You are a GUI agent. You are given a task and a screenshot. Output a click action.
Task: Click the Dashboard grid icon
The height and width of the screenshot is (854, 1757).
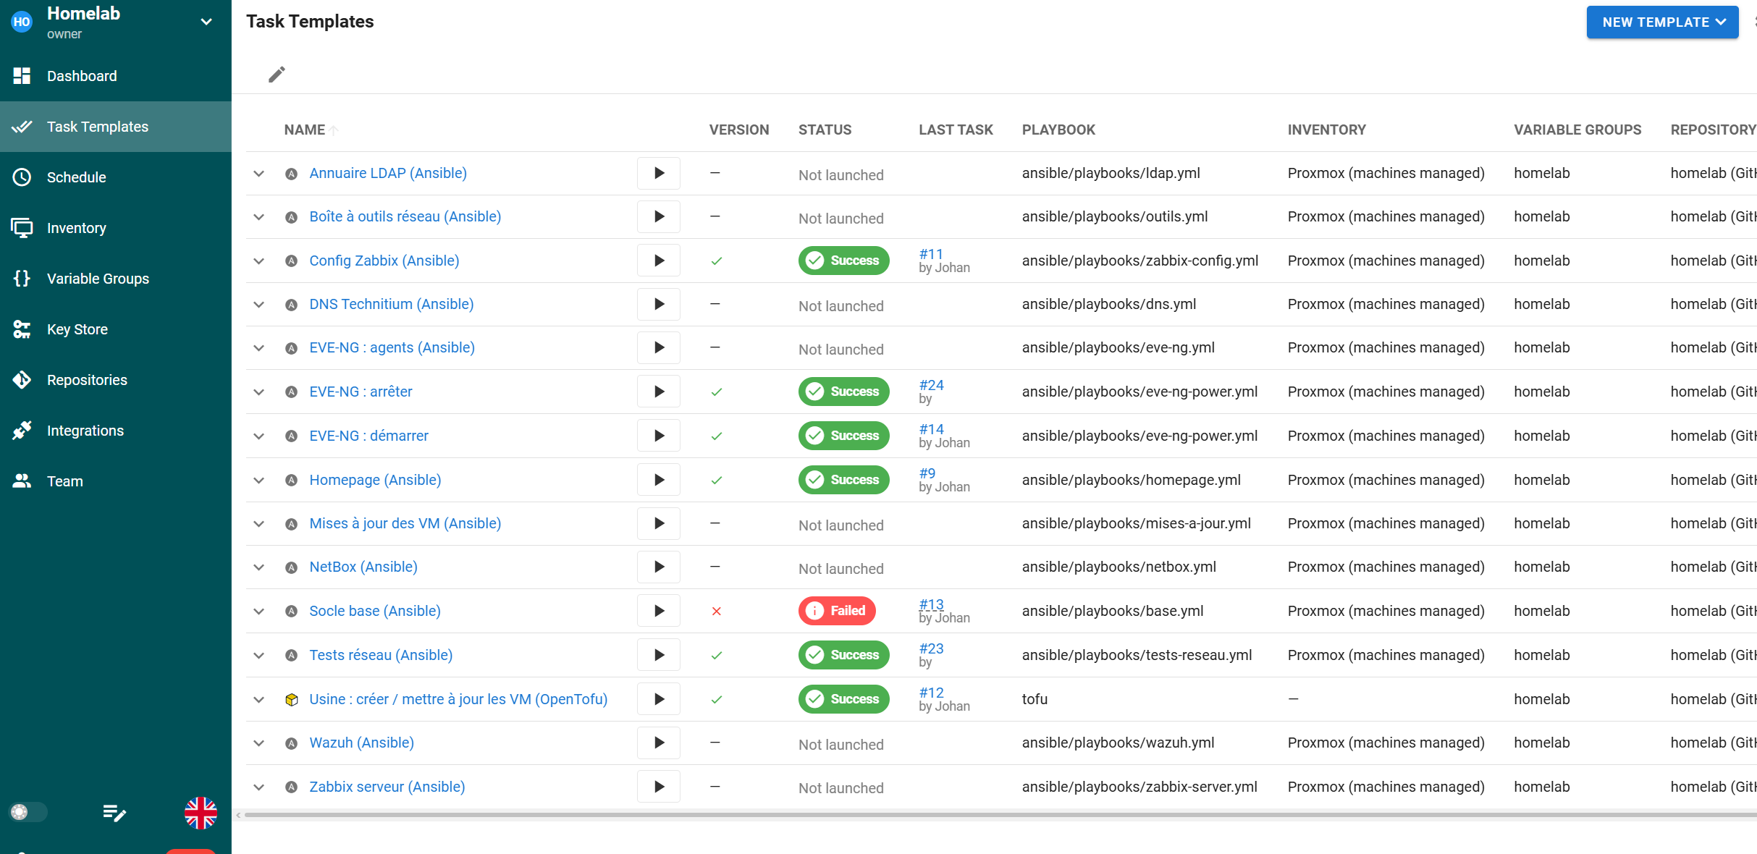pyautogui.click(x=22, y=76)
